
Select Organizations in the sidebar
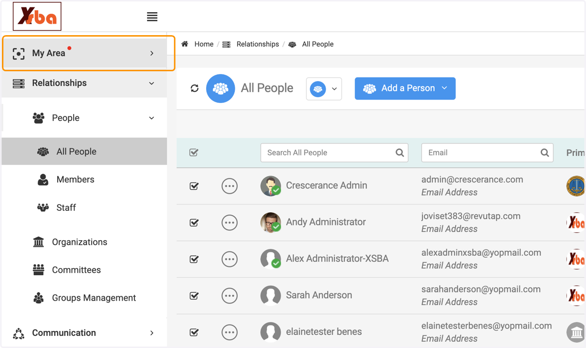click(80, 242)
